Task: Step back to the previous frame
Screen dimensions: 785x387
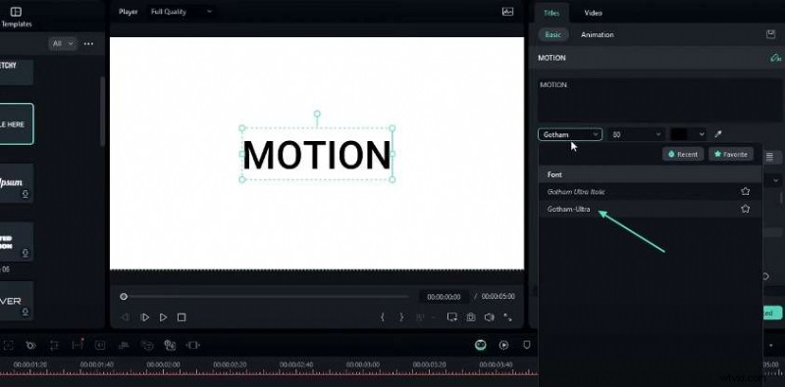Action: coord(126,317)
